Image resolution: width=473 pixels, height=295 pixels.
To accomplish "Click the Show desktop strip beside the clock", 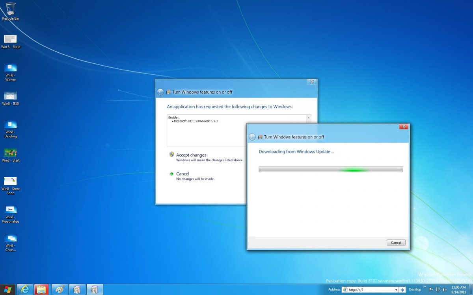I will (470, 289).
